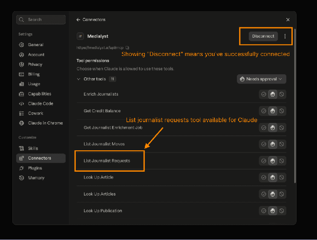This screenshot has height=240, width=317.
Task: Click the Memory history icon
Action: pos(21,178)
